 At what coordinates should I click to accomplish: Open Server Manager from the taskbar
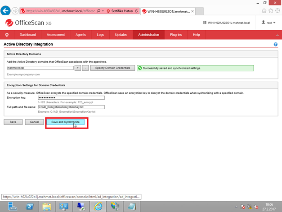point(13,207)
